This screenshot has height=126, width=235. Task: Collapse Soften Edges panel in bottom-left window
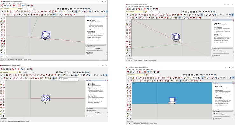click(106, 108)
